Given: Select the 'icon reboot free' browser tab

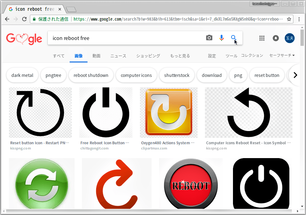Looking at the screenshot, I should tap(35, 9).
